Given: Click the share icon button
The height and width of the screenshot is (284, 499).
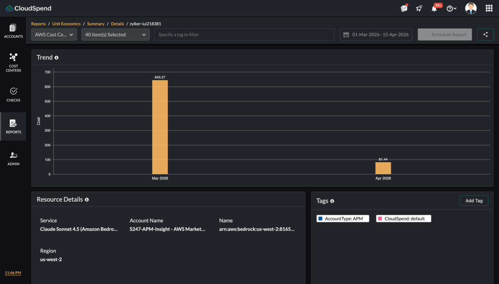Looking at the screenshot, I should 485,35.
